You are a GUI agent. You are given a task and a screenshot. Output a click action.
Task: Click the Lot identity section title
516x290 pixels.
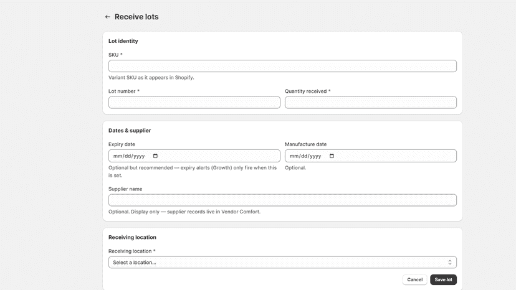(123, 41)
